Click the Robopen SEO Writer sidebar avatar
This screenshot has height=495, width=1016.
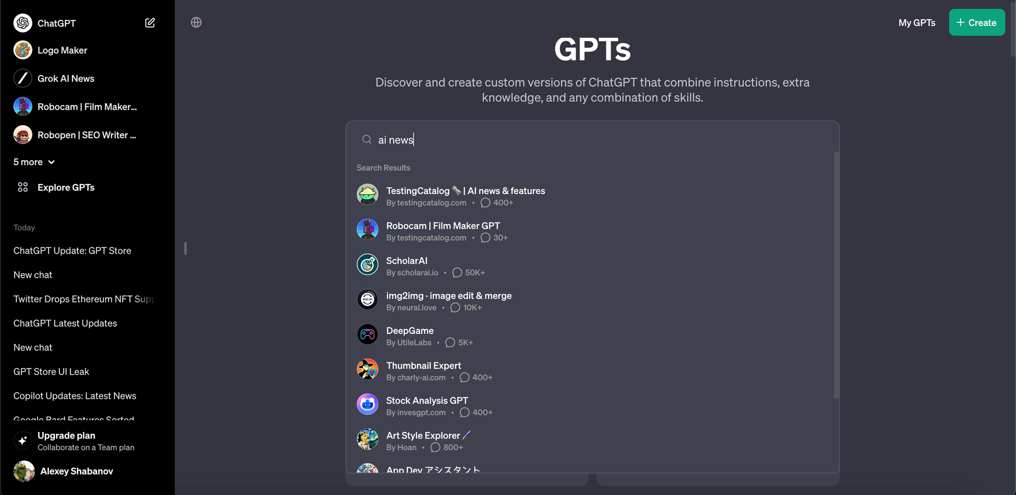[x=23, y=135]
